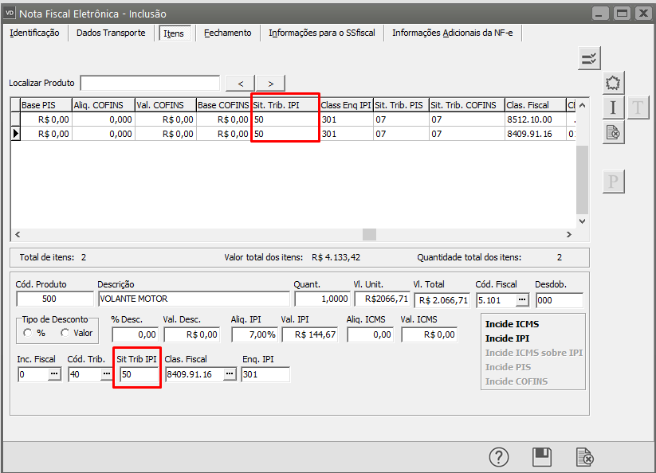
Task: Click the previous product '<' button
Action: pos(240,84)
